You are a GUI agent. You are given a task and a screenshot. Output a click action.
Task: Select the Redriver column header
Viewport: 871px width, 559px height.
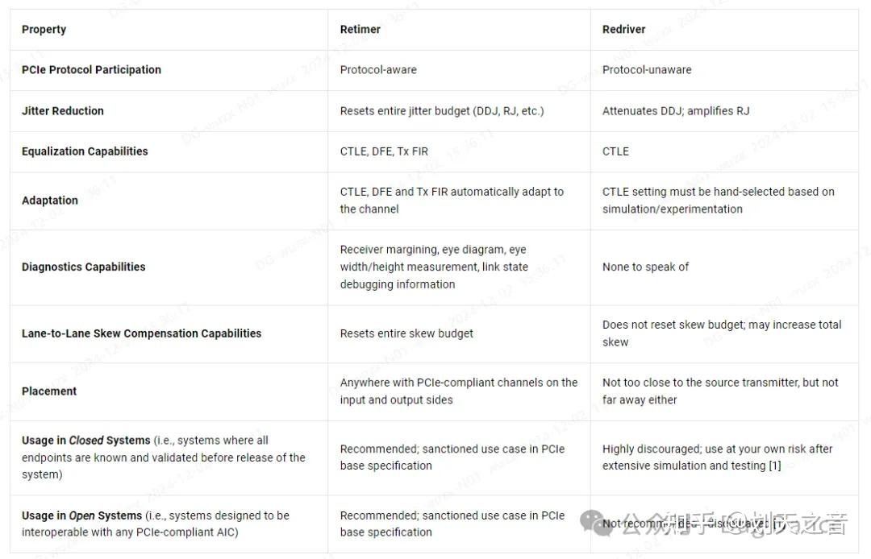coord(623,30)
